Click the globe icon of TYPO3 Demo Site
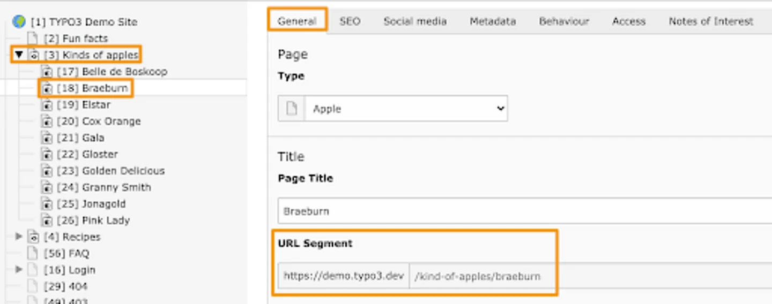This screenshot has height=304, width=772. click(19, 22)
